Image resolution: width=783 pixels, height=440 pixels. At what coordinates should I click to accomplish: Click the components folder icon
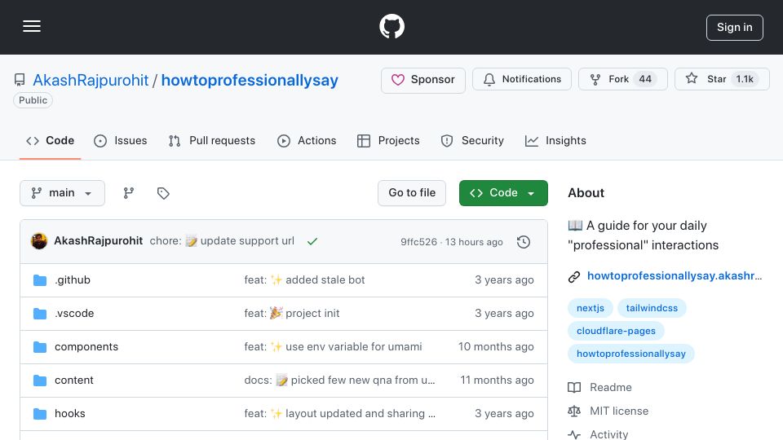click(40, 347)
